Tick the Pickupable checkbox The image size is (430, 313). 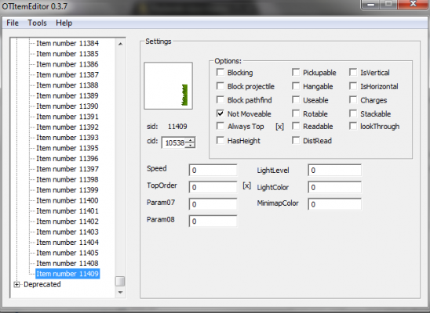(x=296, y=72)
